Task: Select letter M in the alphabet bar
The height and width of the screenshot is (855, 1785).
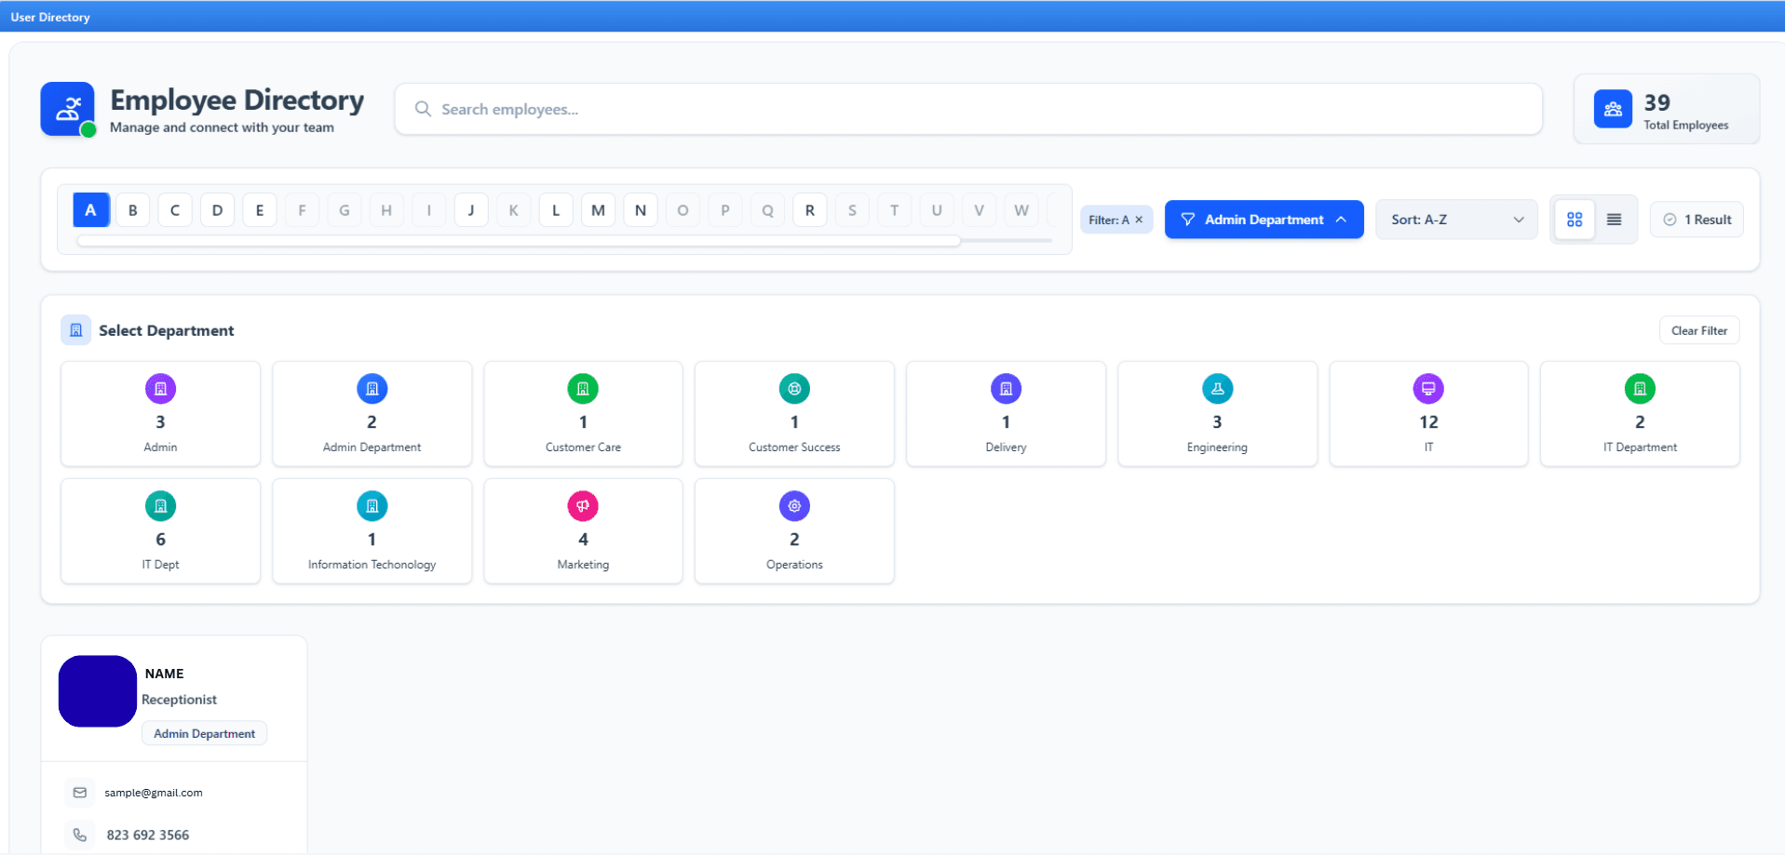Action: pyautogui.click(x=598, y=209)
